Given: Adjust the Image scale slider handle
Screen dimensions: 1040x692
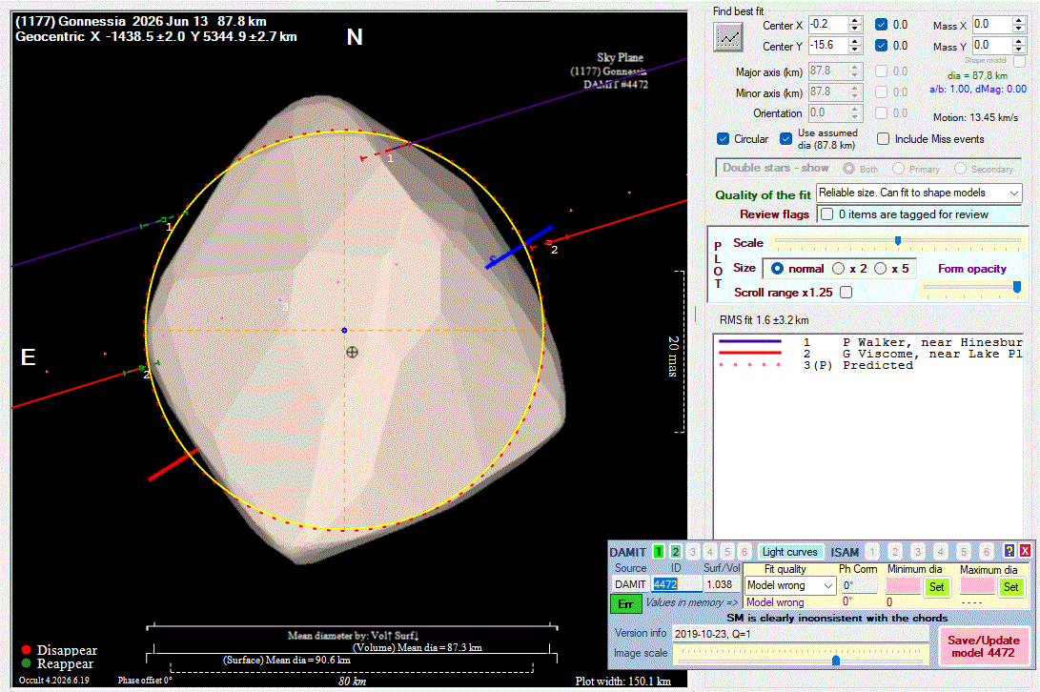Looking at the screenshot, I should [x=836, y=660].
